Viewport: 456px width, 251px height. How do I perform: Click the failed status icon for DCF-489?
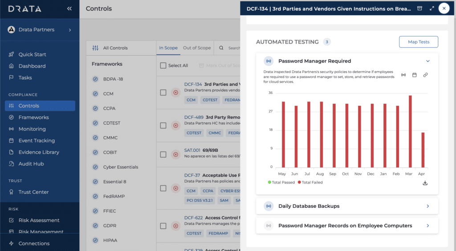175,125
